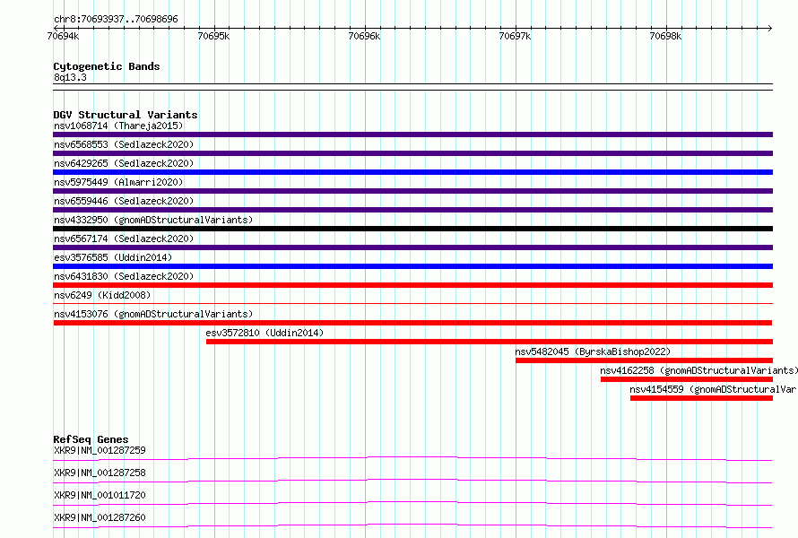Click the nsv6567174 (Sedlazeck2020) label
The image size is (798, 538).
click(124, 239)
